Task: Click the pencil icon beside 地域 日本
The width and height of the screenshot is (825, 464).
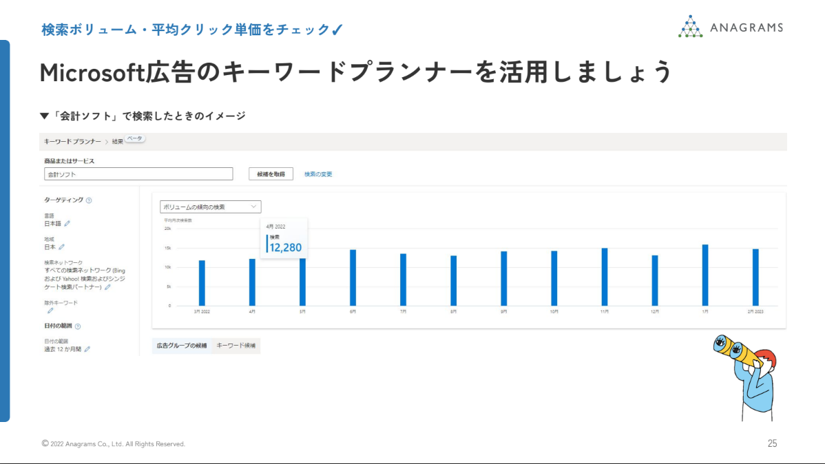Action: (61, 246)
